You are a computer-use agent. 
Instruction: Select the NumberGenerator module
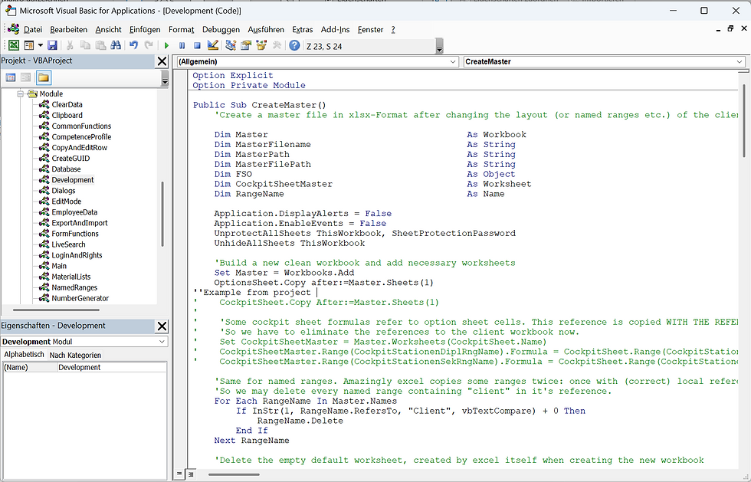(80, 299)
